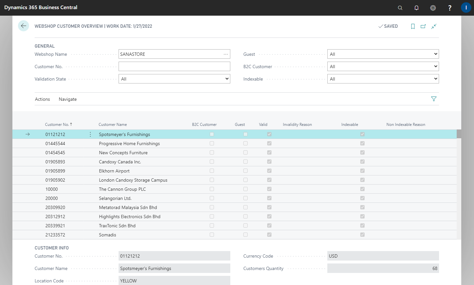Toggle B2C Customer checkbox for Spotsmeyer's Furnishings

pyautogui.click(x=212, y=134)
